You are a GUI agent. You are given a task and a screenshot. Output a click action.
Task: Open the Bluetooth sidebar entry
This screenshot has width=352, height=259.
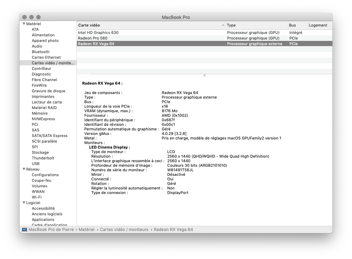41,52
